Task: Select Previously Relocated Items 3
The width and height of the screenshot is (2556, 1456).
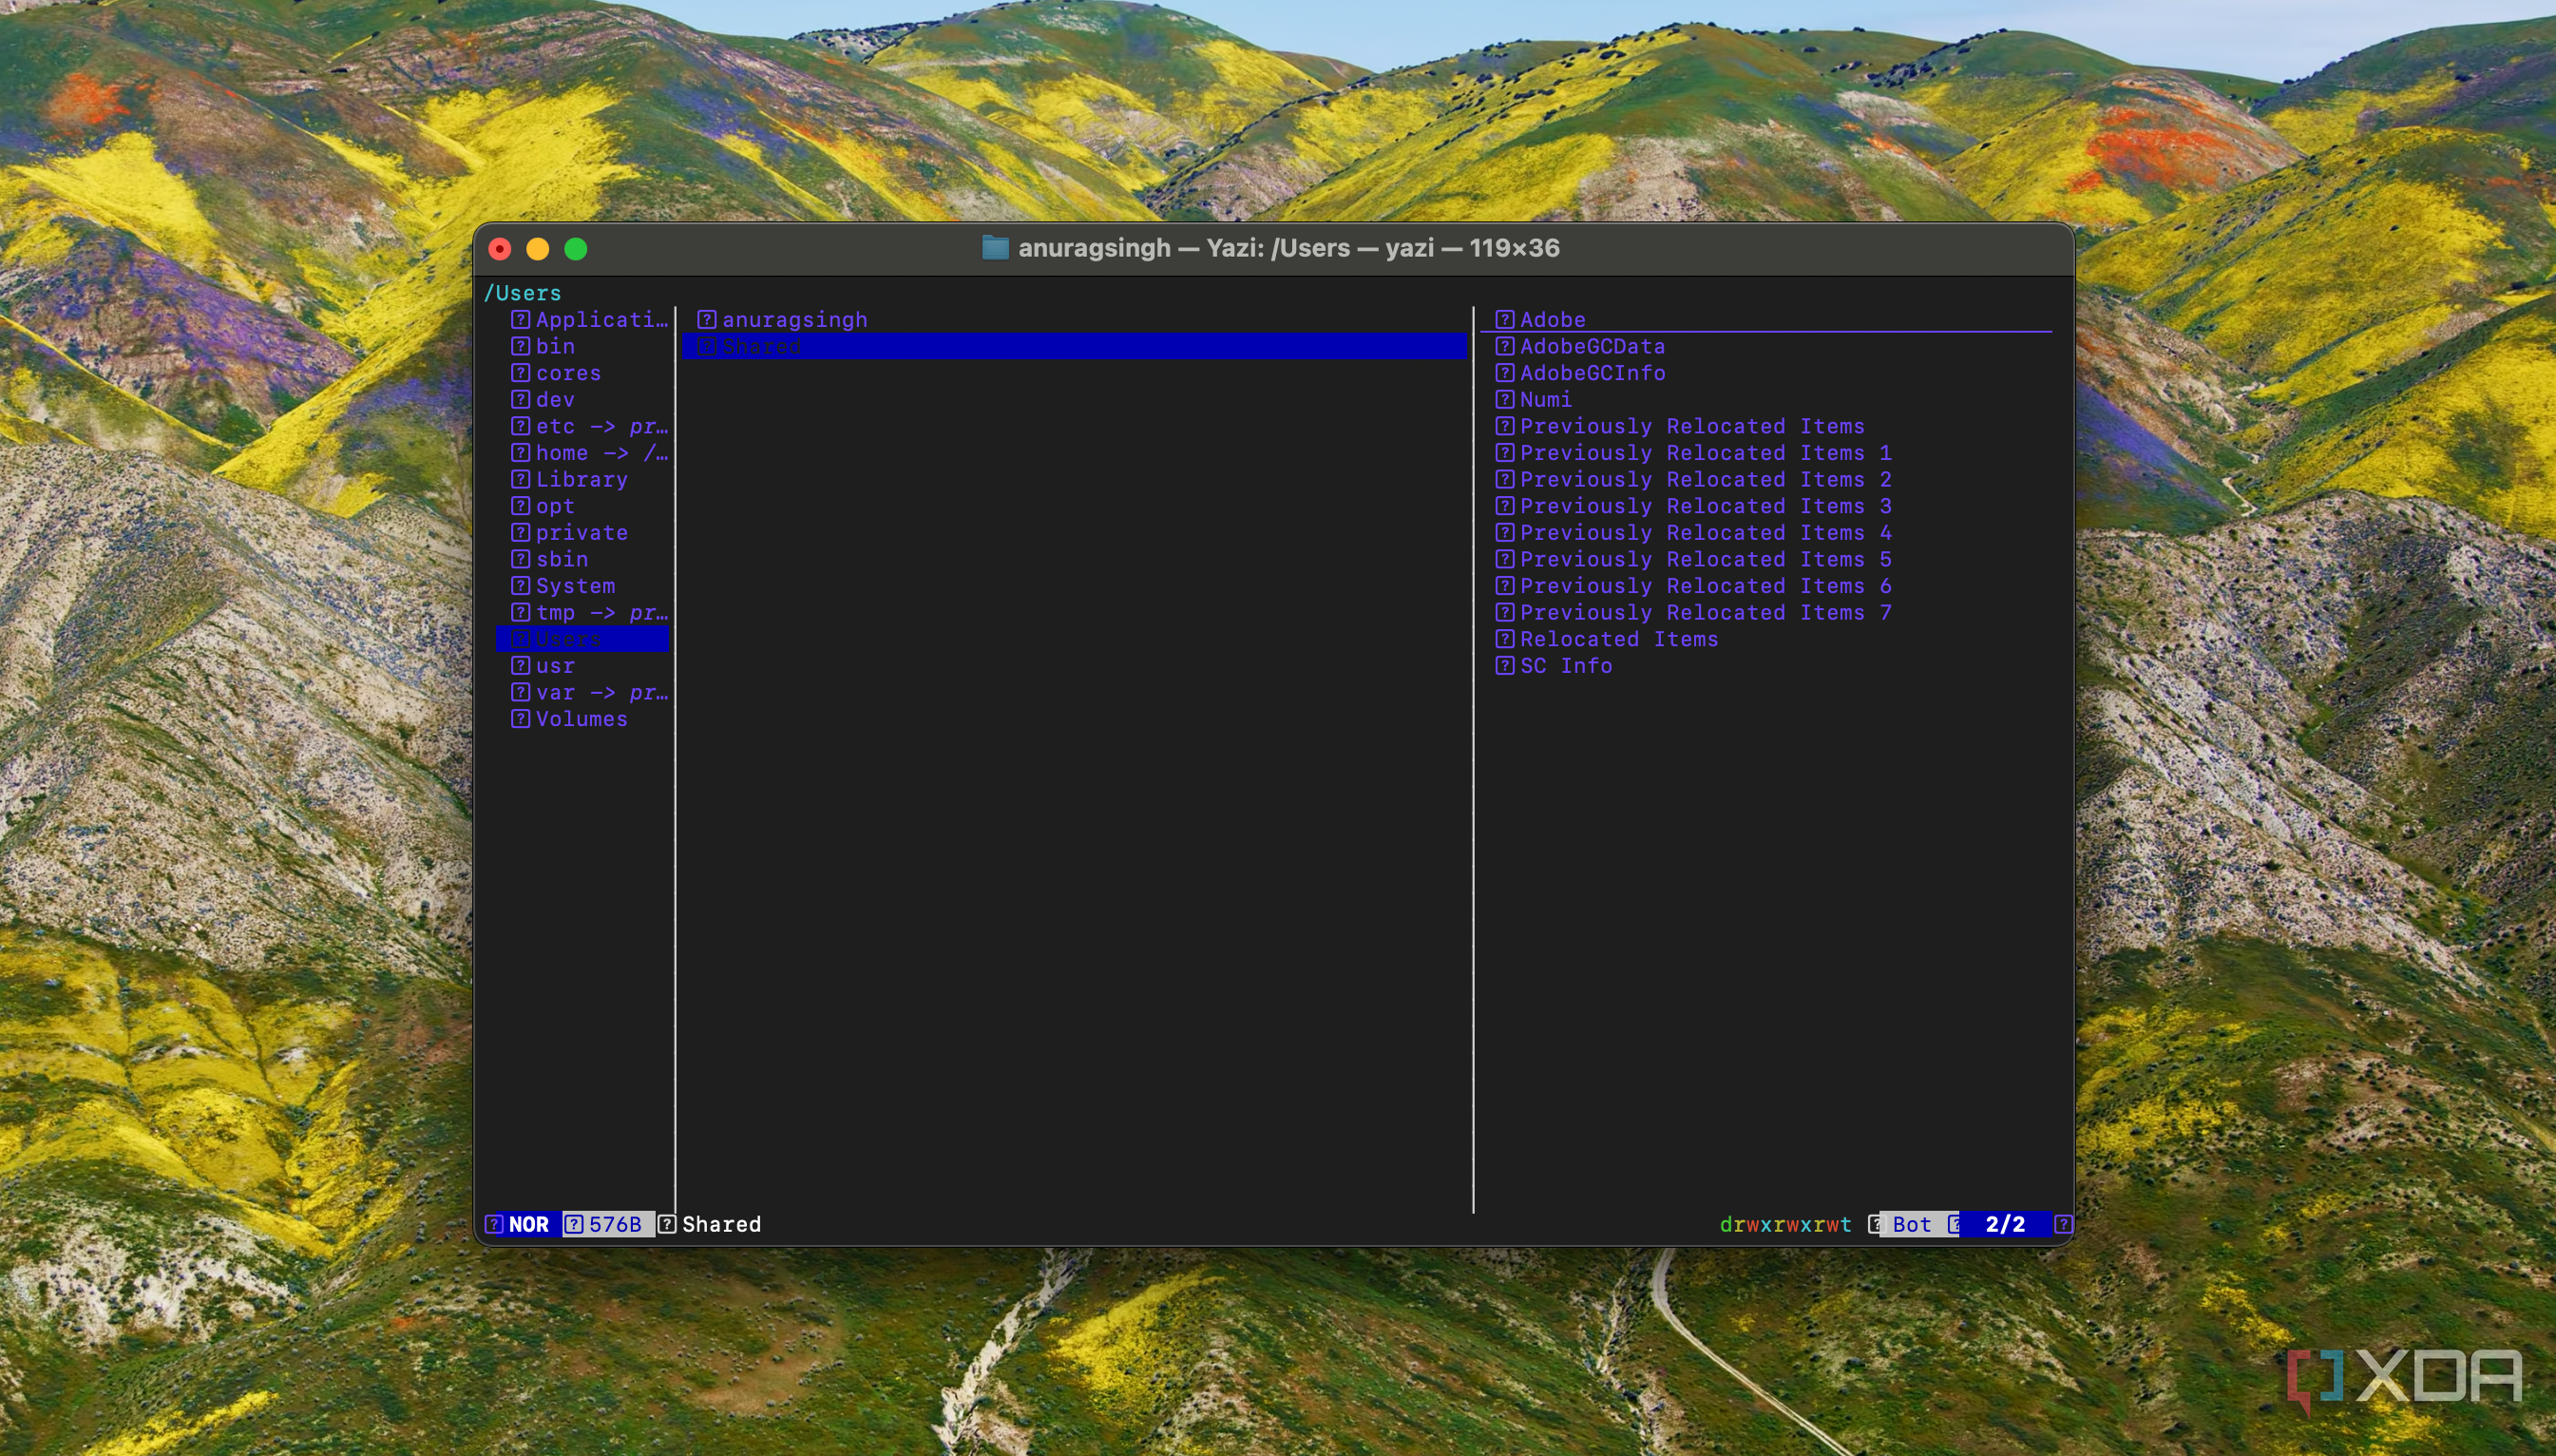Action: pyautogui.click(x=1692, y=506)
